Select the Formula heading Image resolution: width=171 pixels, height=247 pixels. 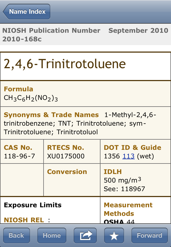click(x=18, y=89)
